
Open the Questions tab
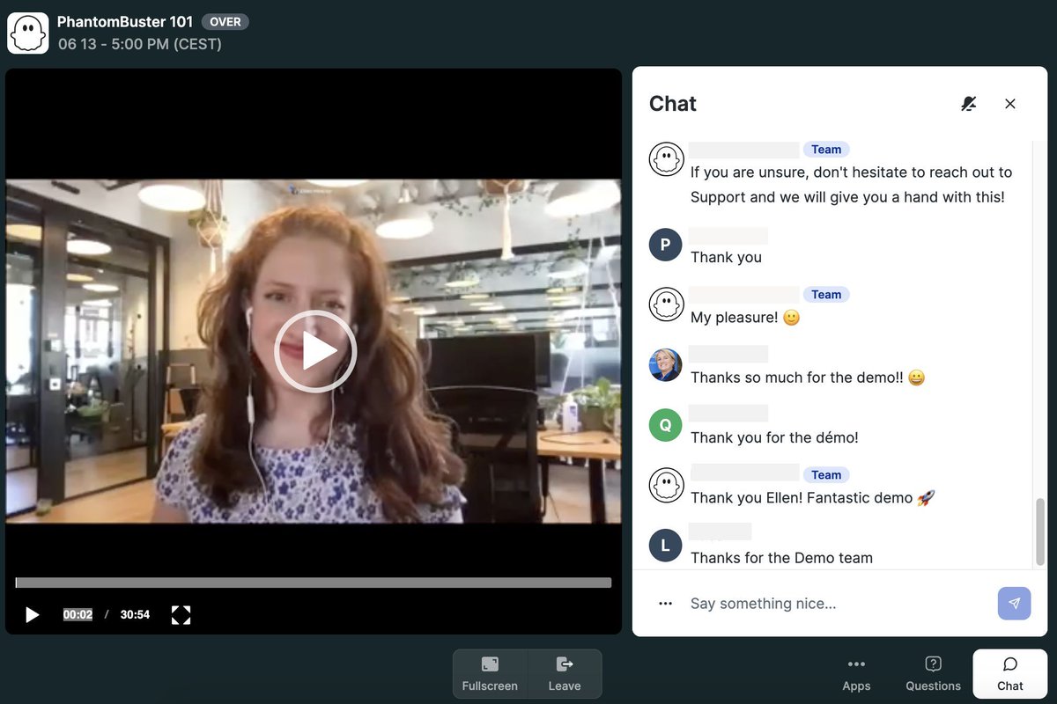933,674
